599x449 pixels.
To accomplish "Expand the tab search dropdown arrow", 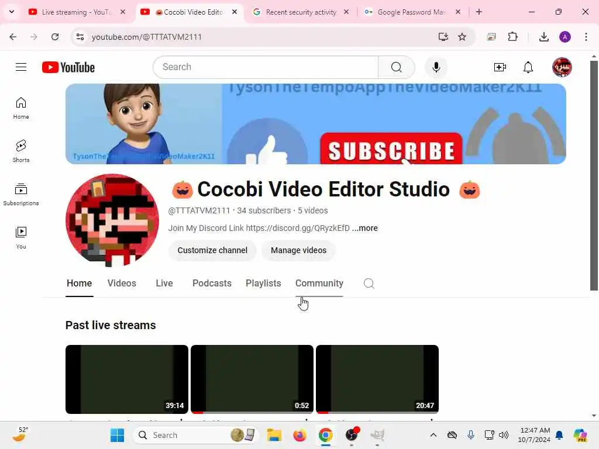I will click(12, 12).
